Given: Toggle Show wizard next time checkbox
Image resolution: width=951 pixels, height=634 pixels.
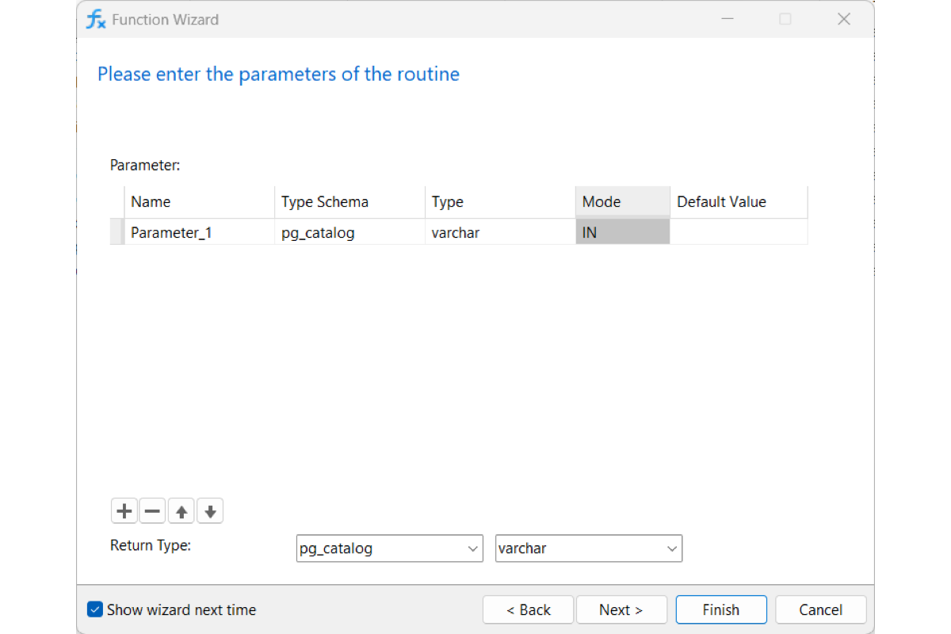Looking at the screenshot, I should 95,609.
